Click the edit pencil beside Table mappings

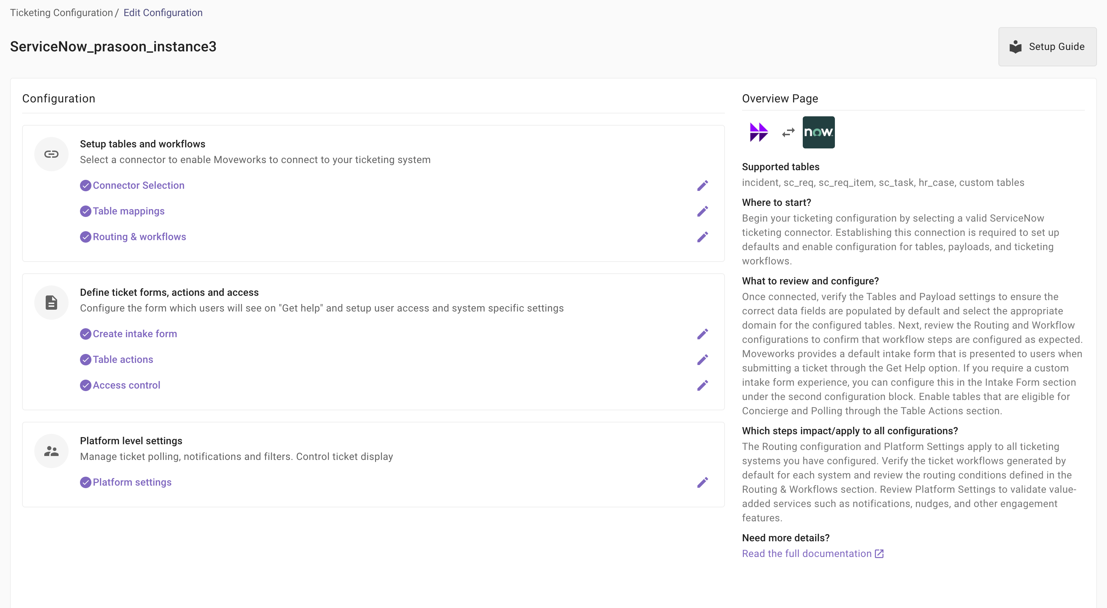(x=702, y=211)
